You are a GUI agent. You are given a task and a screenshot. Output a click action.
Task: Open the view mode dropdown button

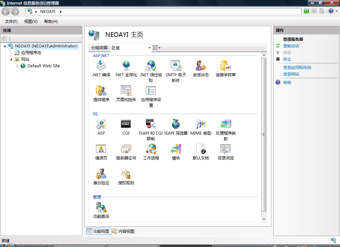157,48
